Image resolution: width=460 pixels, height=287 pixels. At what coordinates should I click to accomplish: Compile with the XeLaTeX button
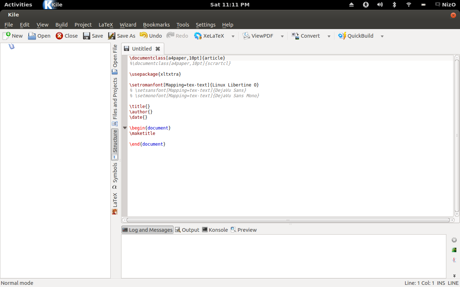tap(209, 36)
